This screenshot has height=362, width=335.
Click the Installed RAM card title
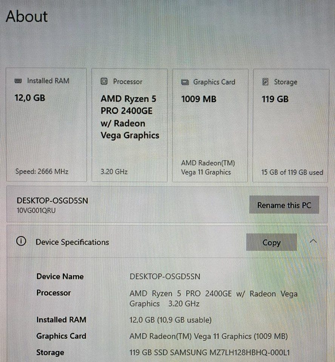pyautogui.click(x=48, y=81)
